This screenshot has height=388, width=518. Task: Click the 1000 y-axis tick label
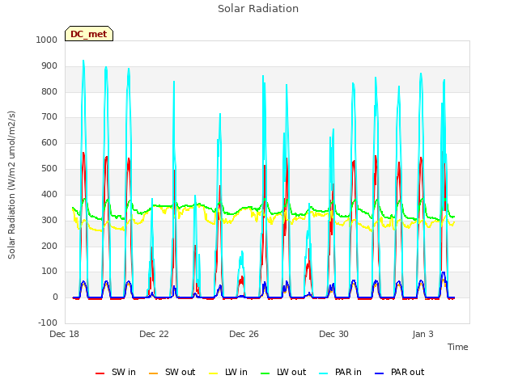point(47,40)
